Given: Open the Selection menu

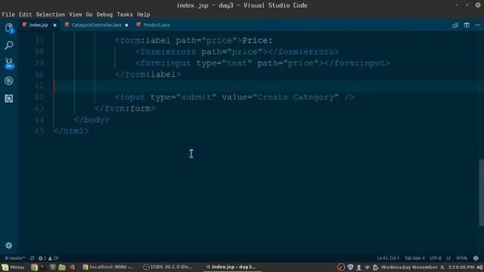Looking at the screenshot, I should click(x=51, y=14).
